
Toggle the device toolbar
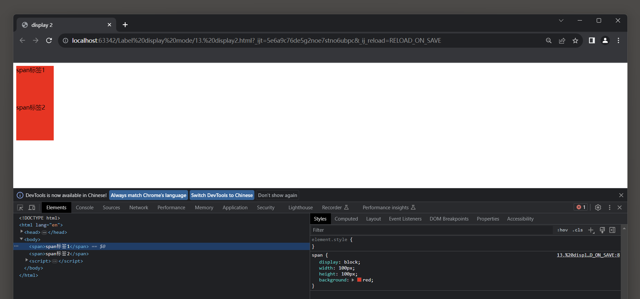32,208
